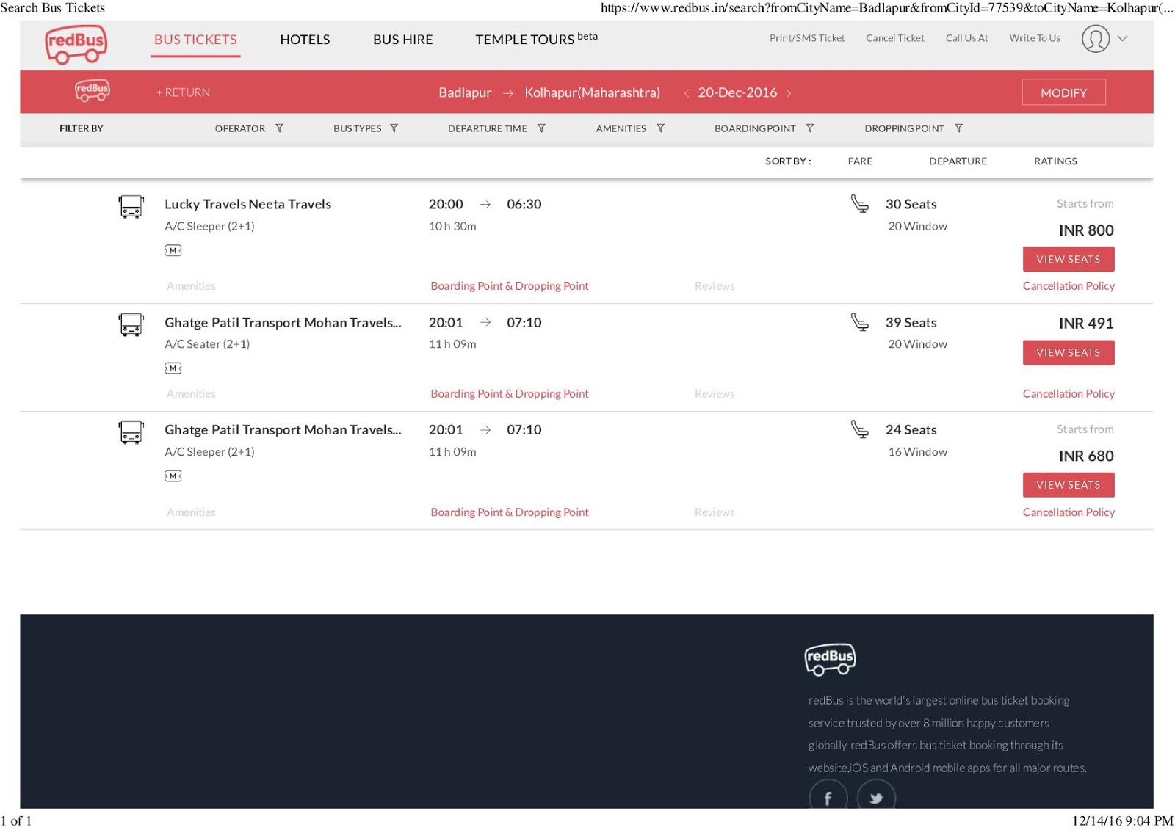Show Boarding & Dropping Point for Lucky Travels

tap(510, 286)
